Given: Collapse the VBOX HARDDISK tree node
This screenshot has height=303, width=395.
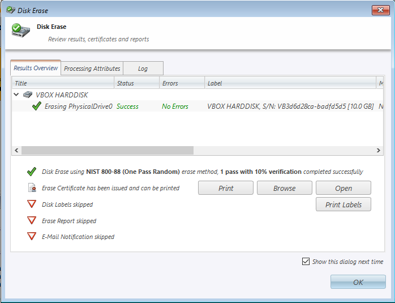Looking at the screenshot, I should pyautogui.click(x=16, y=95).
